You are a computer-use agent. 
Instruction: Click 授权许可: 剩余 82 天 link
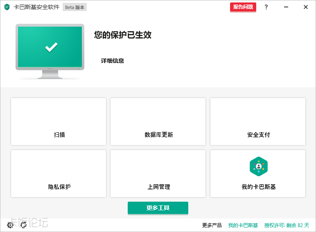(x=287, y=225)
